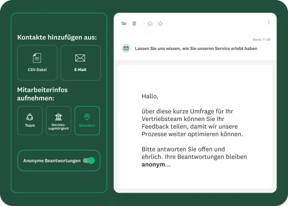Click the subject line 'Lassen Sie uns wissen'
The width and height of the screenshot is (288, 206).
tap(196, 48)
